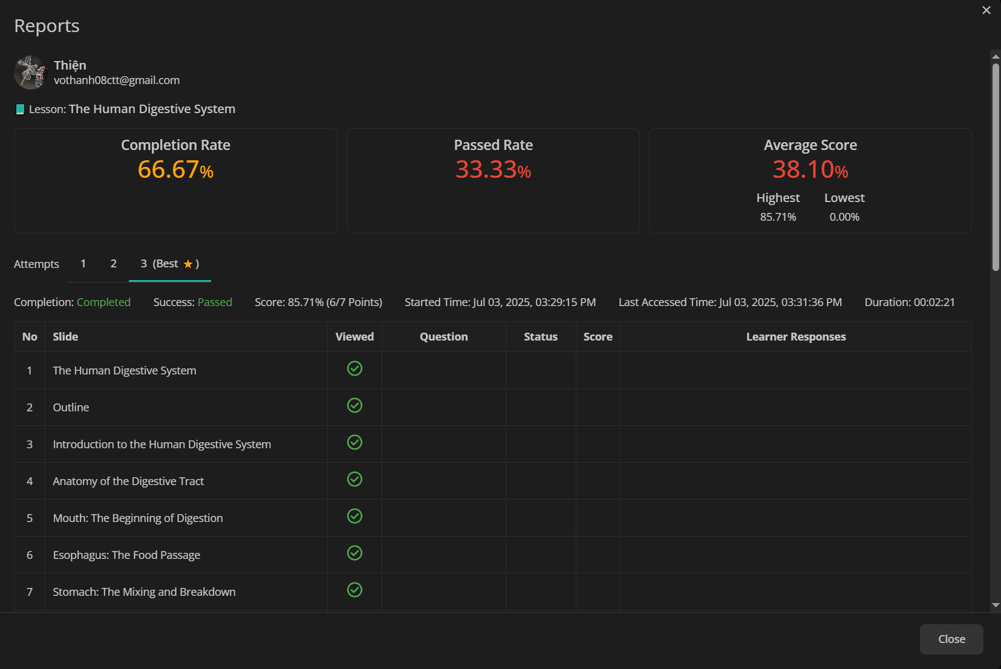Screen dimensions: 1001x669
Task: Click 'Anatomy of the Digestive Tract' row
Action: (493, 481)
